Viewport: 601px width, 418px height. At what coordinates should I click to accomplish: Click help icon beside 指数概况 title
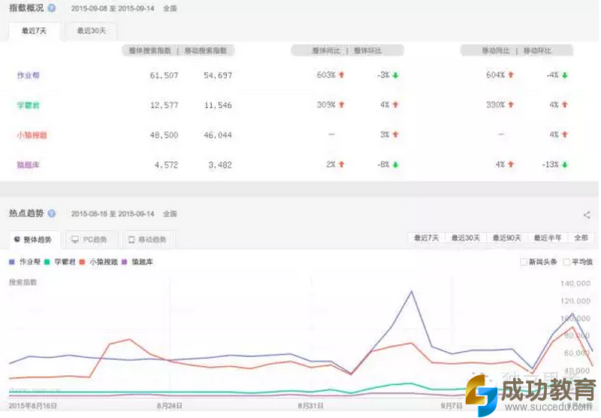click(51, 8)
